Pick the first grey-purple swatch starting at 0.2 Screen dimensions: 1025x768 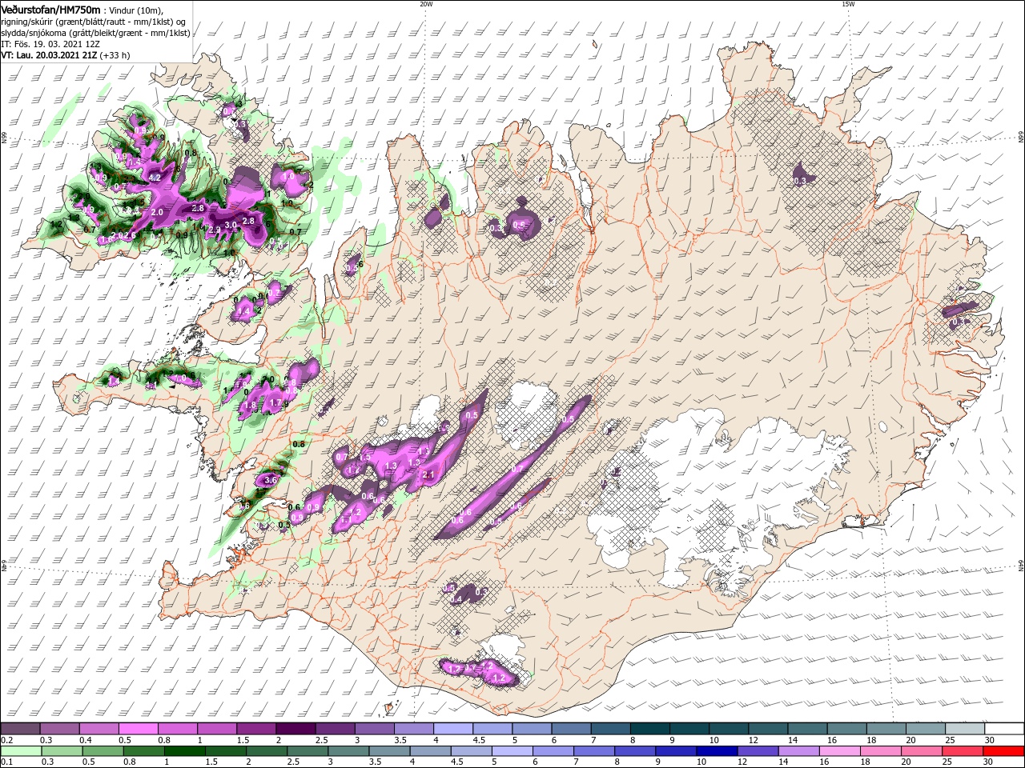tap(22, 729)
